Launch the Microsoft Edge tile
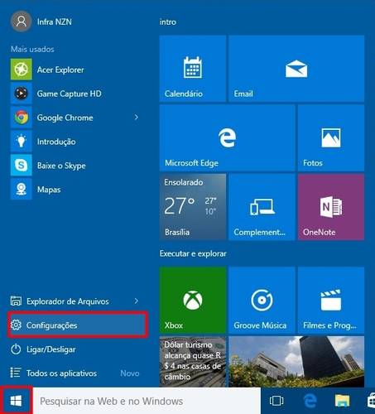375x414 pixels. pos(227,138)
